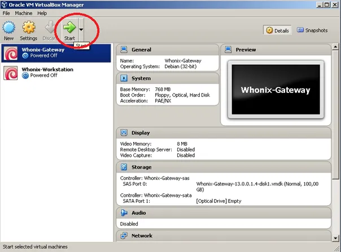Image resolution: width=341 pixels, height=252 pixels.
Task: Click the Preview section header
Action: tap(276, 50)
